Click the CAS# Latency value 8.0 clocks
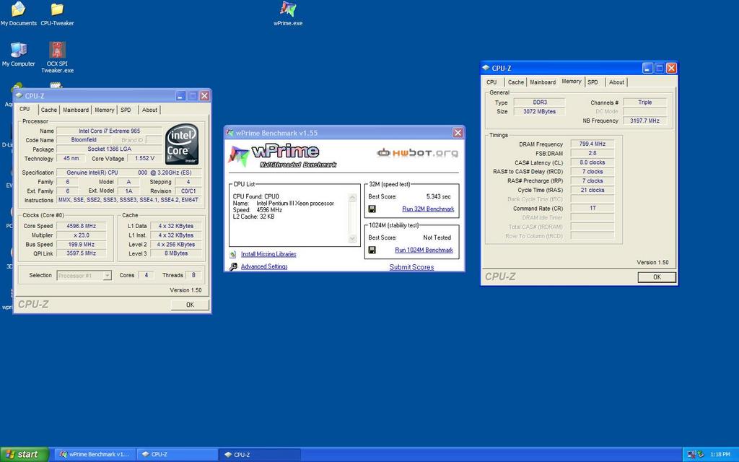The height and width of the screenshot is (462, 739). click(592, 162)
